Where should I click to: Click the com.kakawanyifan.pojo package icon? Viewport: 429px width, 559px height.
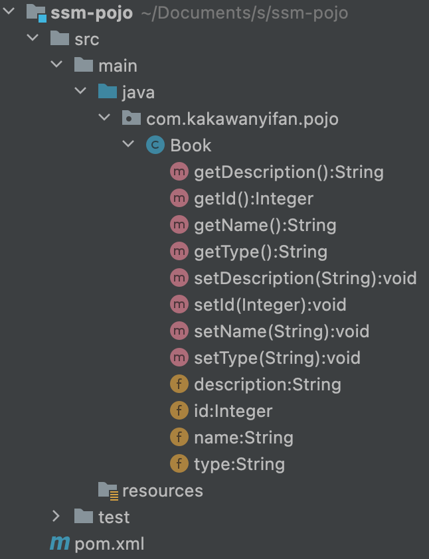[x=131, y=119]
